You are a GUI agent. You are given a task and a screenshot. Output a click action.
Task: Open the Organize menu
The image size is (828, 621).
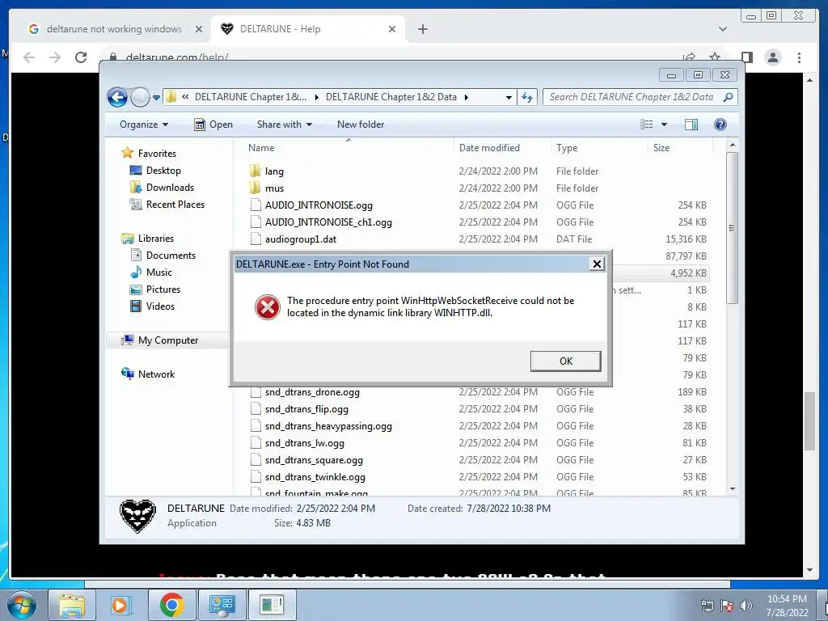tap(144, 125)
